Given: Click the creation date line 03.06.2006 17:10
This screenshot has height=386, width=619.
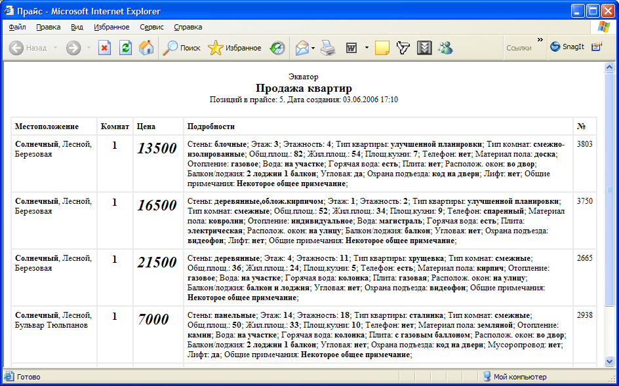Looking at the screenshot, I should click(x=304, y=100).
